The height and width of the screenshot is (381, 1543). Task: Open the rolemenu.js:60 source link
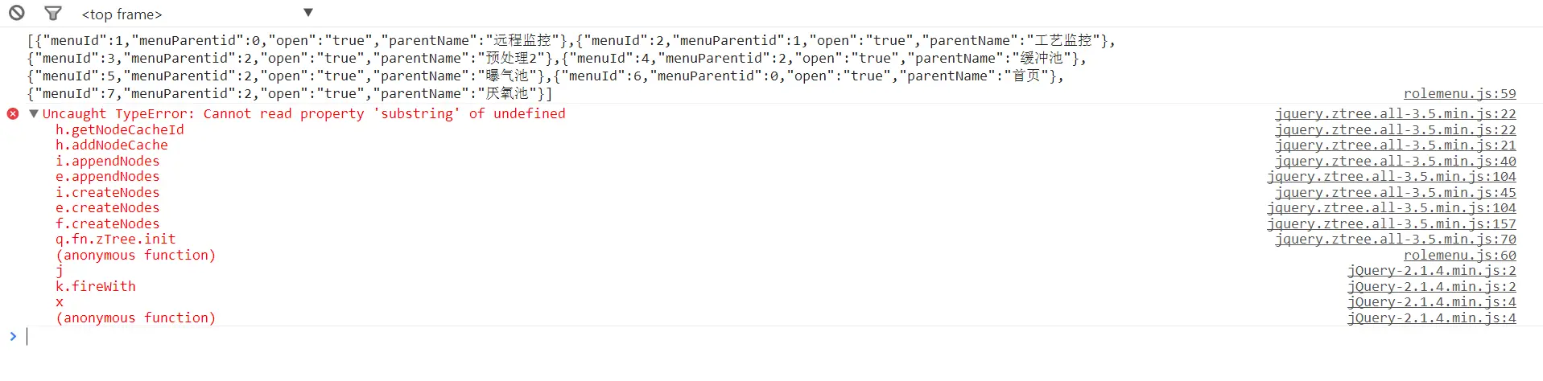pyautogui.click(x=1459, y=256)
